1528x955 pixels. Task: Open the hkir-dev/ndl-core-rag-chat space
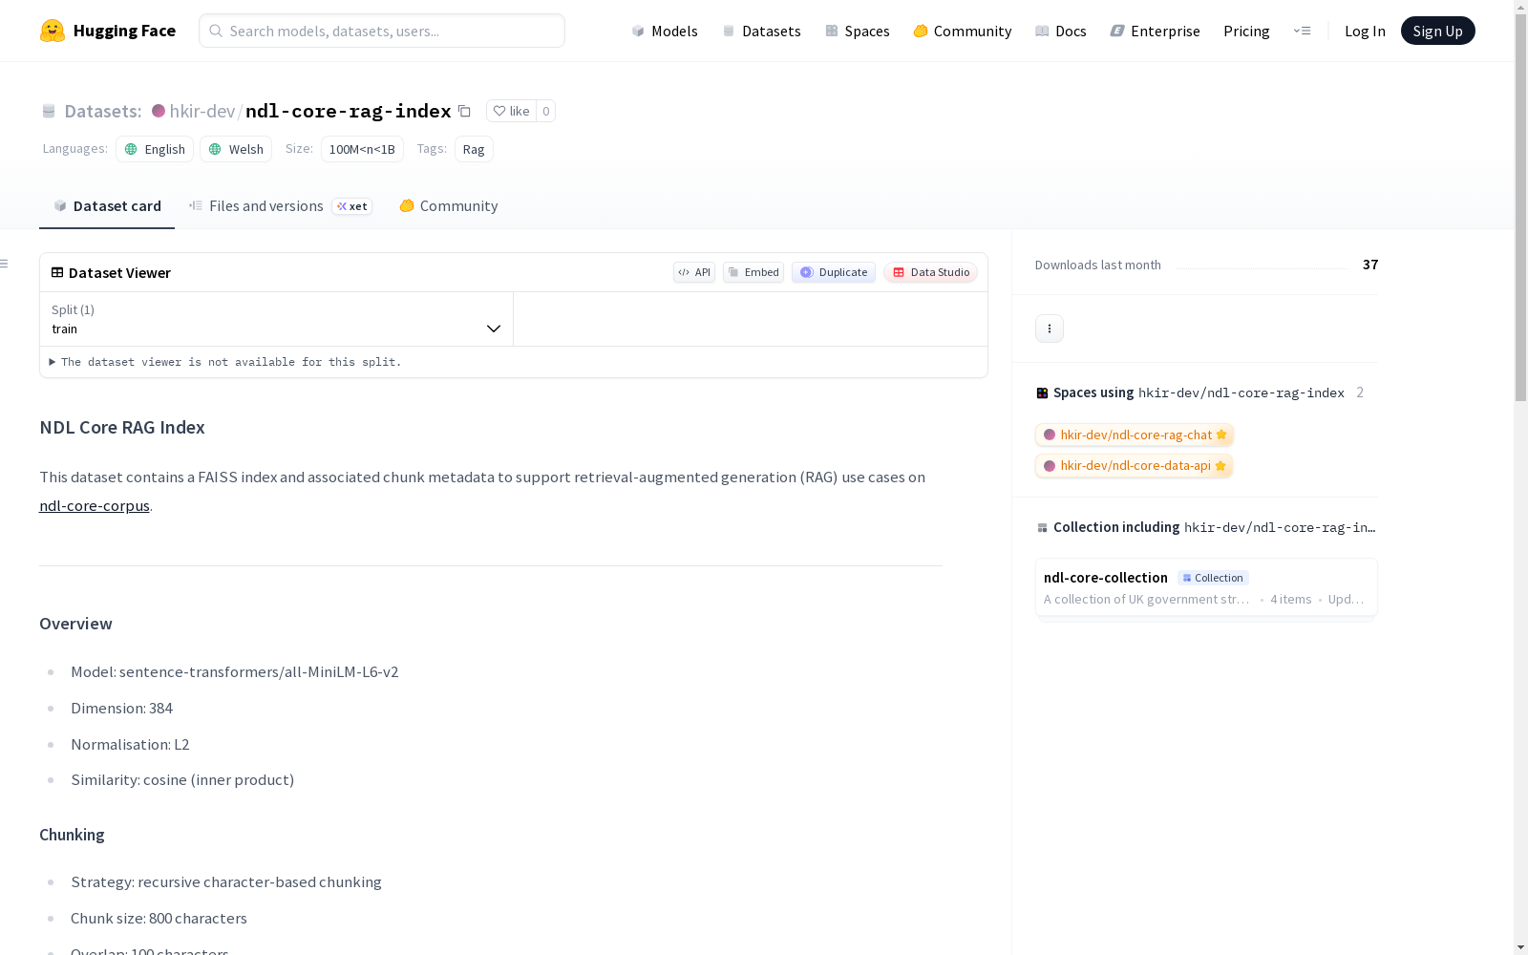point(1135,435)
